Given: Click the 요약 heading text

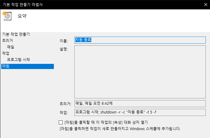Looking at the screenshot, I should tap(22, 16).
